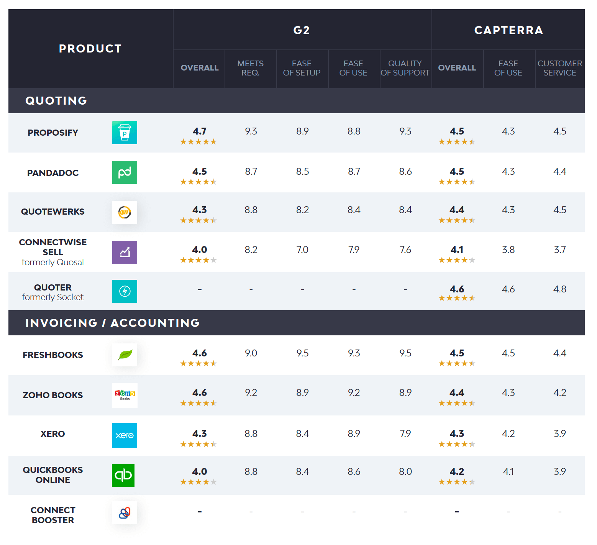The width and height of the screenshot is (597, 545).
Task: Click the G2 Overall column header
Action: coord(199,68)
